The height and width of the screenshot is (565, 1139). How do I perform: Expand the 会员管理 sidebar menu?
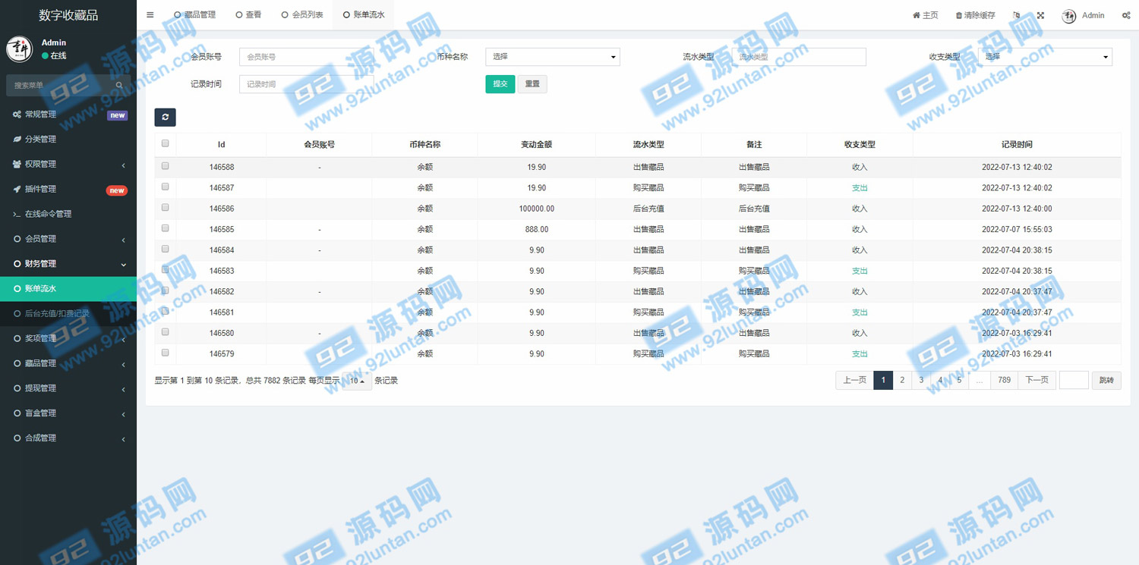pos(68,239)
